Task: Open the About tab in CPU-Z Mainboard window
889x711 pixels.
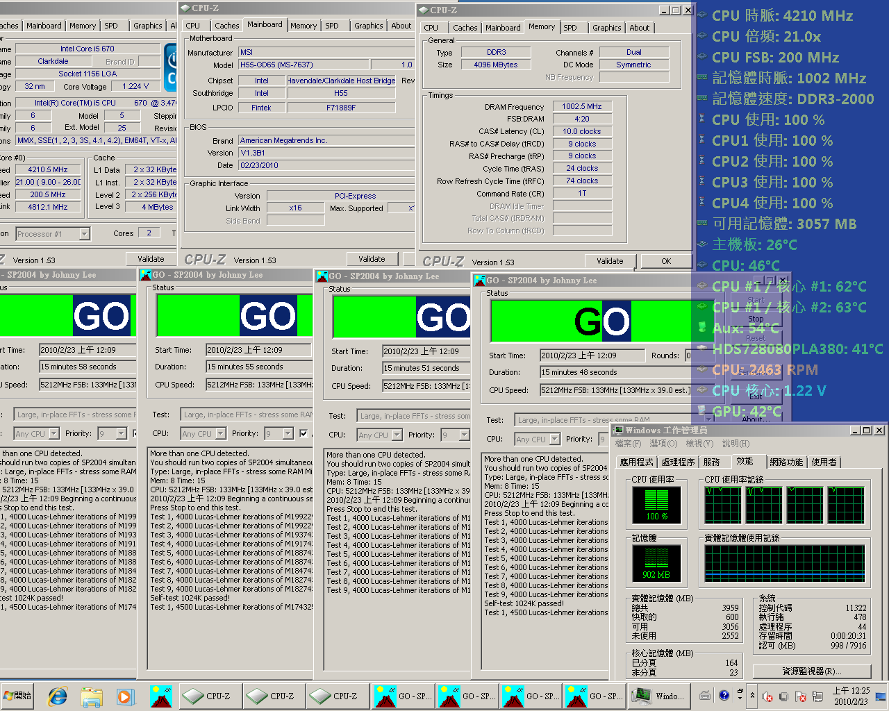Action: pyautogui.click(x=401, y=26)
